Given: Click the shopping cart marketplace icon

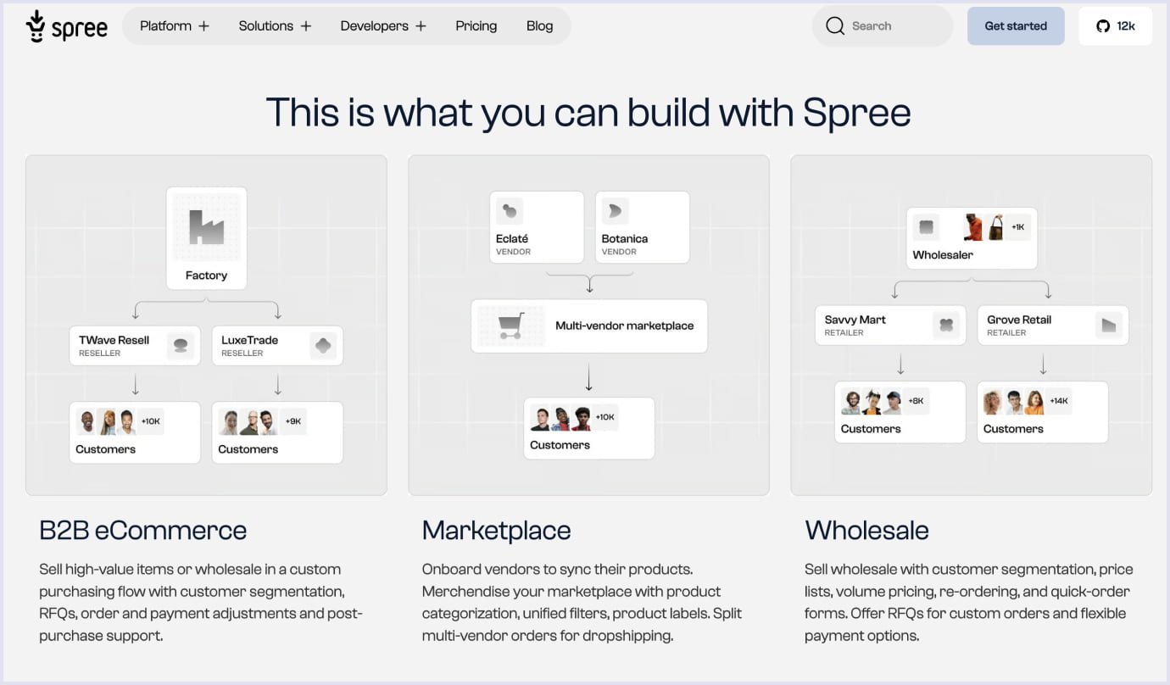Looking at the screenshot, I should 511,326.
